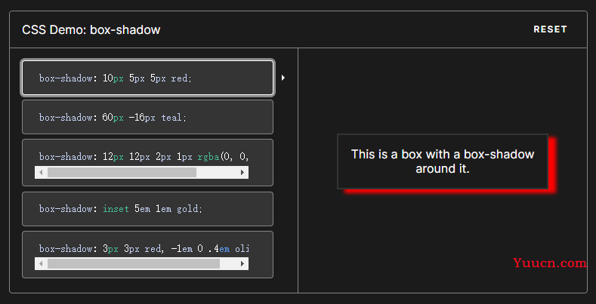
Task: Pick the inset 5em 1em gold example
Action: point(147,209)
